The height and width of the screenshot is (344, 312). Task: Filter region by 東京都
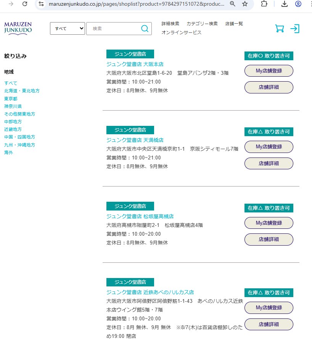pyautogui.click(x=11, y=99)
